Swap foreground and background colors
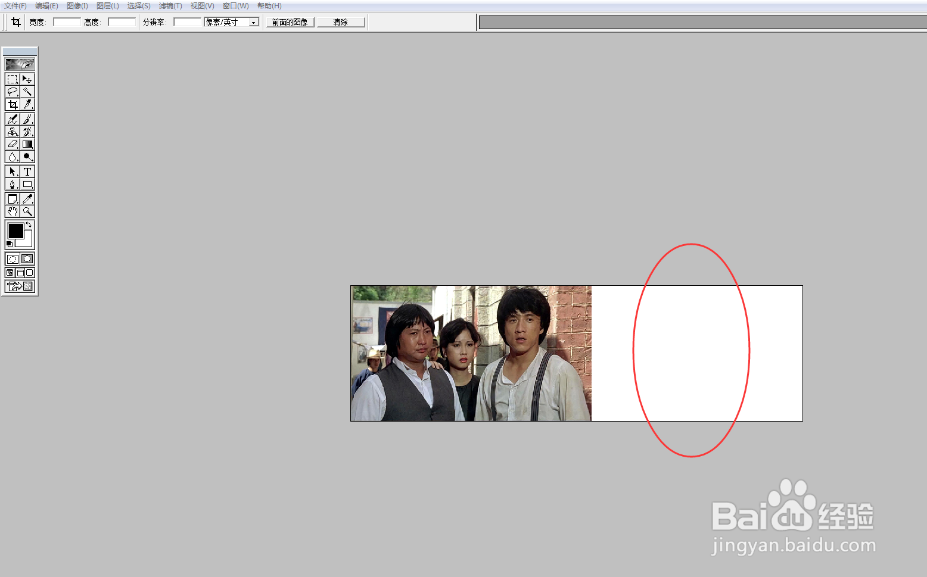This screenshot has height=577, width=927. pyautogui.click(x=29, y=224)
